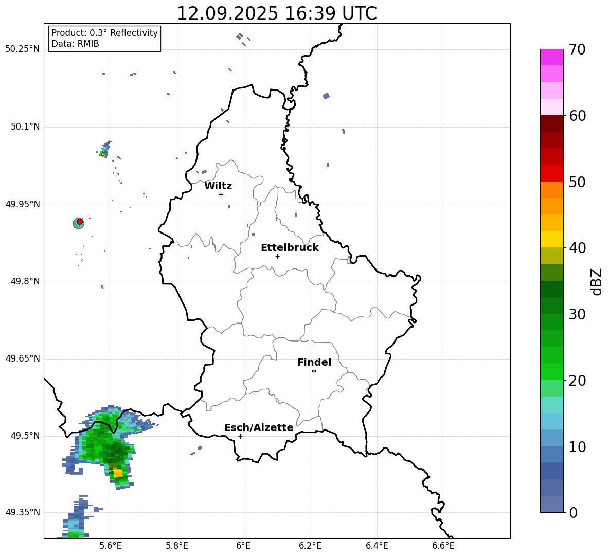Click the Esch/Alzette cross marker
This screenshot has width=609, height=556.
click(240, 436)
